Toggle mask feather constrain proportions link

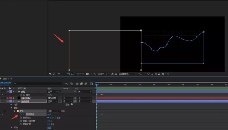pyautogui.click(x=48, y=118)
